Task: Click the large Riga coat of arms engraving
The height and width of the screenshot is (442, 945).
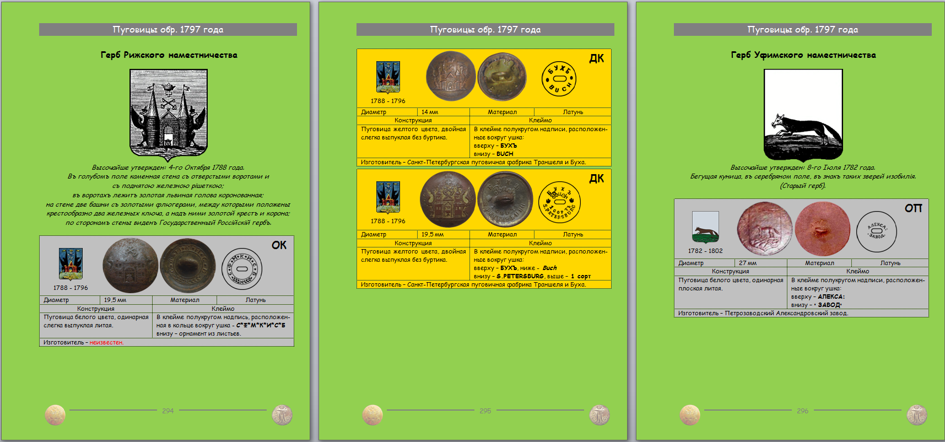Action: (x=169, y=115)
